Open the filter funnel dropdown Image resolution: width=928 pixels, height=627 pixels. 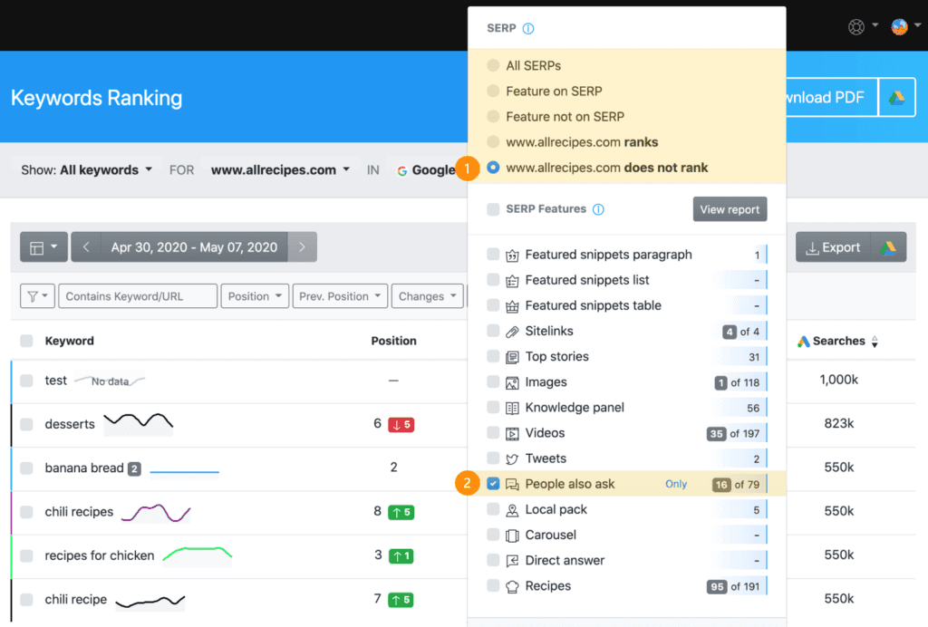coord(37,296)
